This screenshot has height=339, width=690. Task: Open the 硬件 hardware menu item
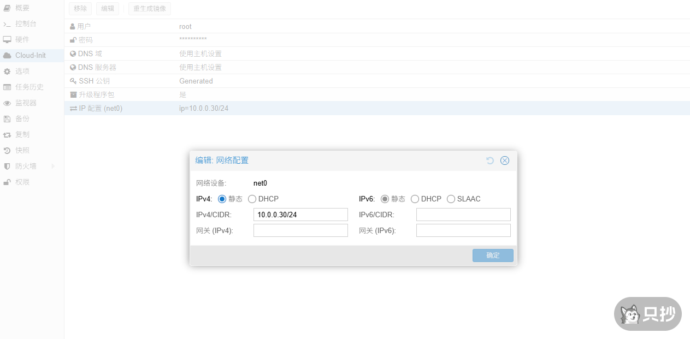pos(32,40)
